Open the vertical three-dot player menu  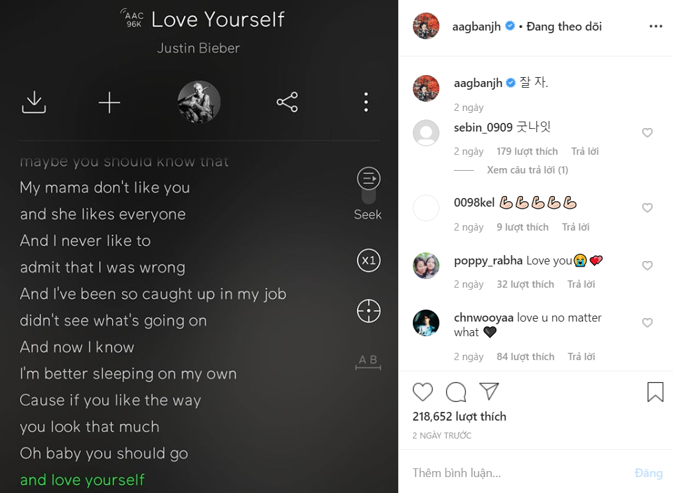coord(366,102)
